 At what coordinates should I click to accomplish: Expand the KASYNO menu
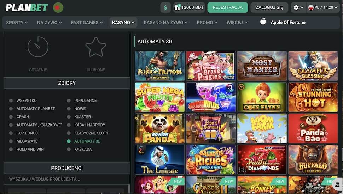coord(123,23)
